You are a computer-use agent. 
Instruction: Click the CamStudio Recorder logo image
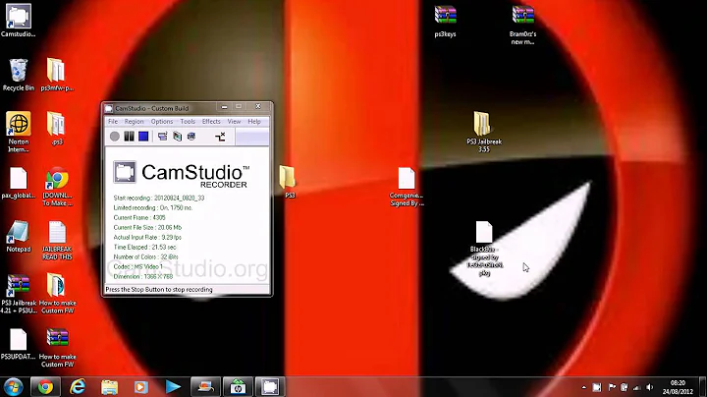[182, 174]
